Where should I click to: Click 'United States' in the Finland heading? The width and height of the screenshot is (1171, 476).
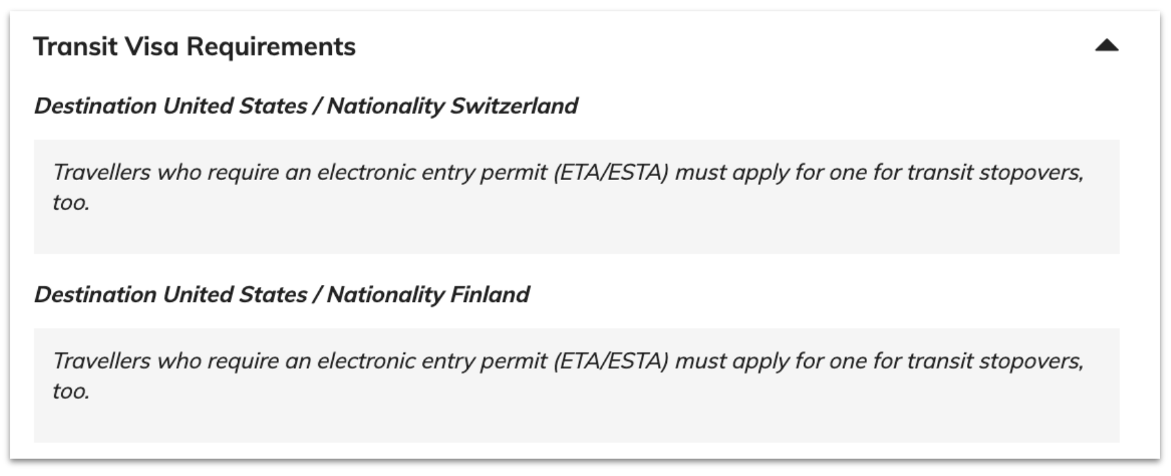click(x=235, y=294)
